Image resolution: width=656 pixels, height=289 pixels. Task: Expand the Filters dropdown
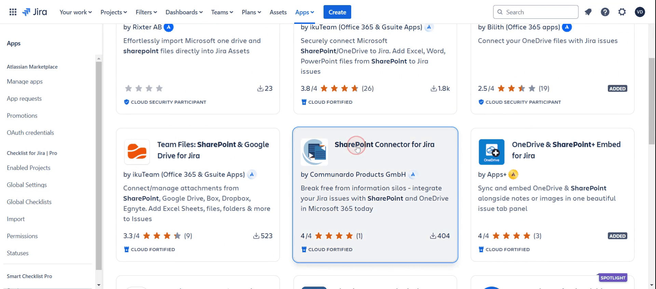(x=146, y=12)
